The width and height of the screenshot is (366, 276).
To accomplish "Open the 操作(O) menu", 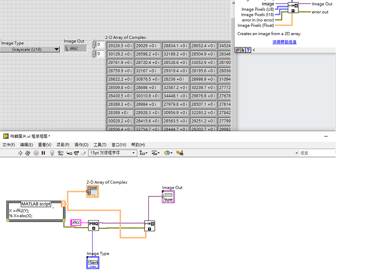I will [81, 145].
